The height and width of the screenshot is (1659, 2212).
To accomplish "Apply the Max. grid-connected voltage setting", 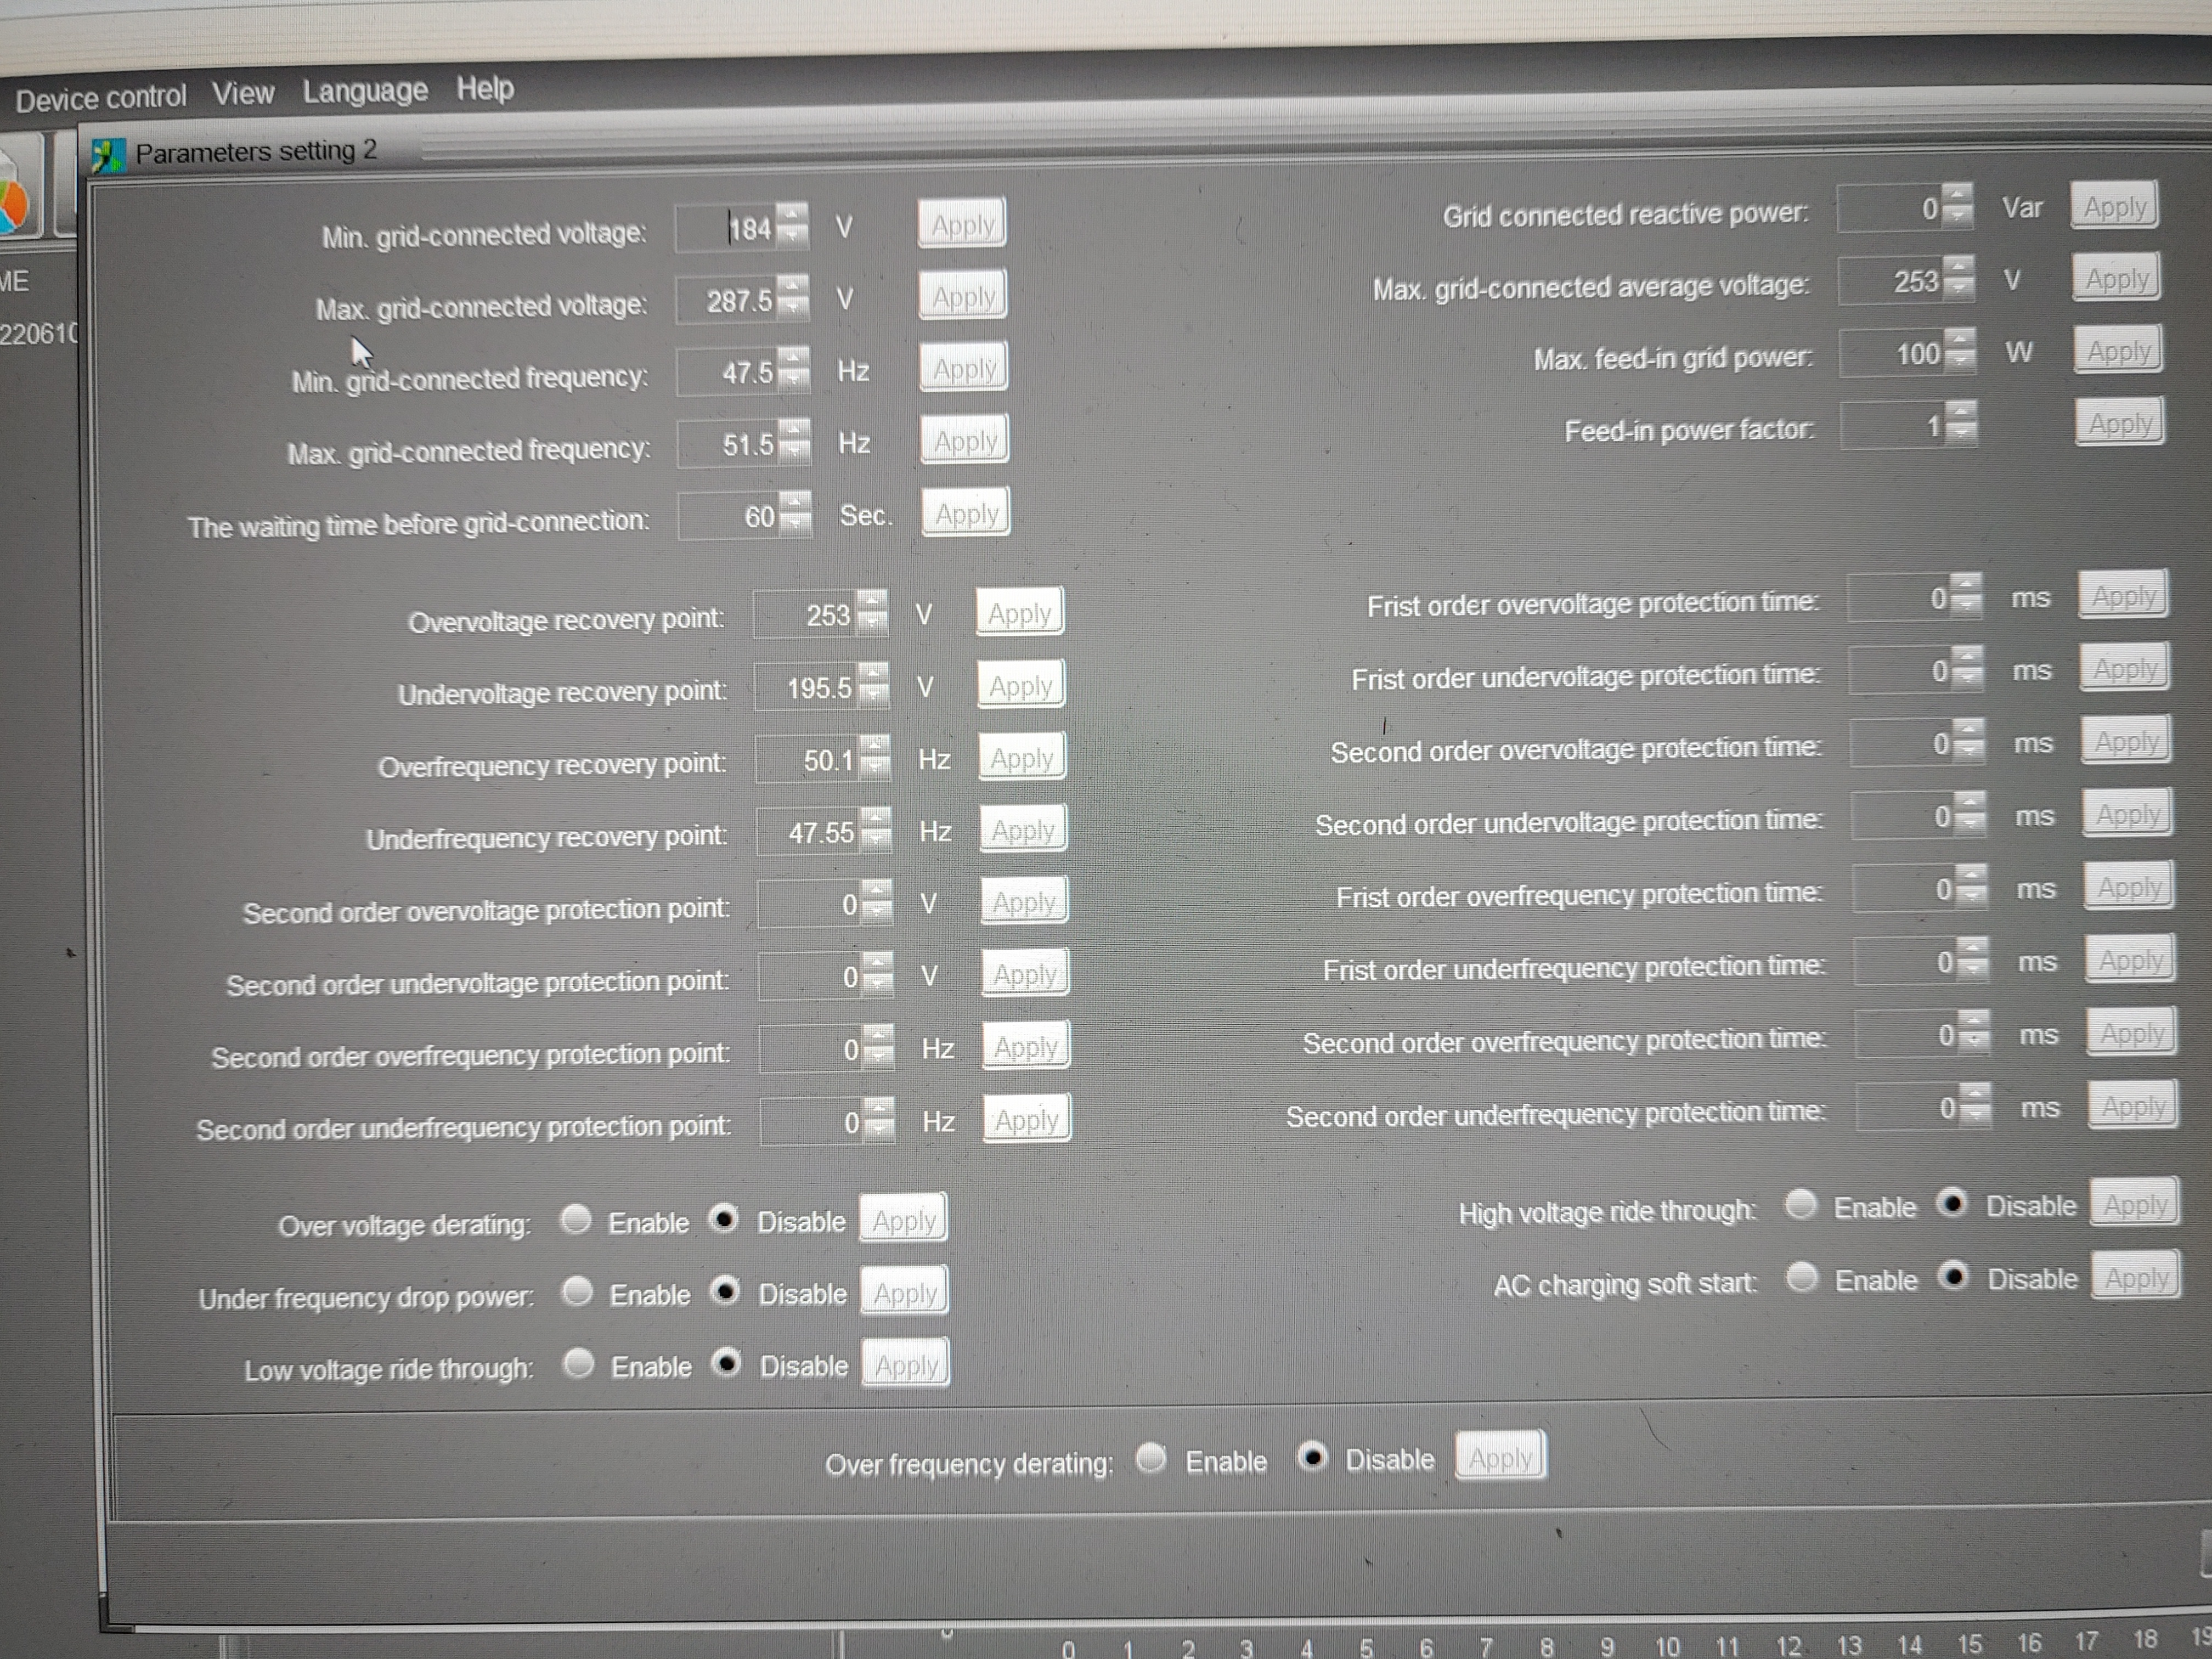I will click(963, 296).
